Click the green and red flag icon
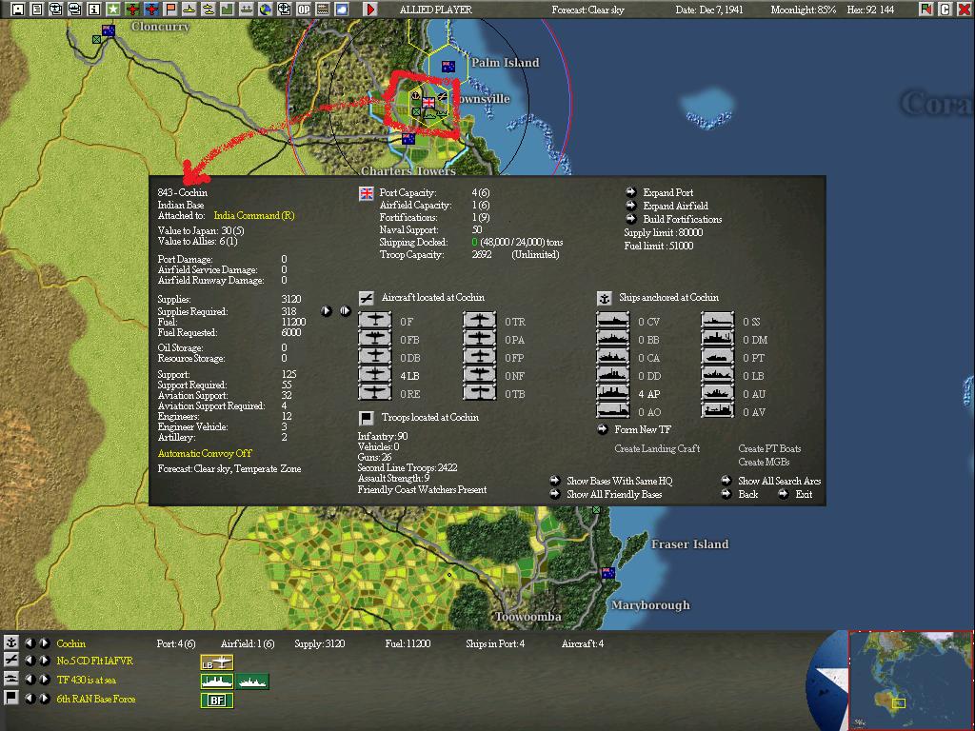This screenshot has width=975, height=731. coord(925,10)
